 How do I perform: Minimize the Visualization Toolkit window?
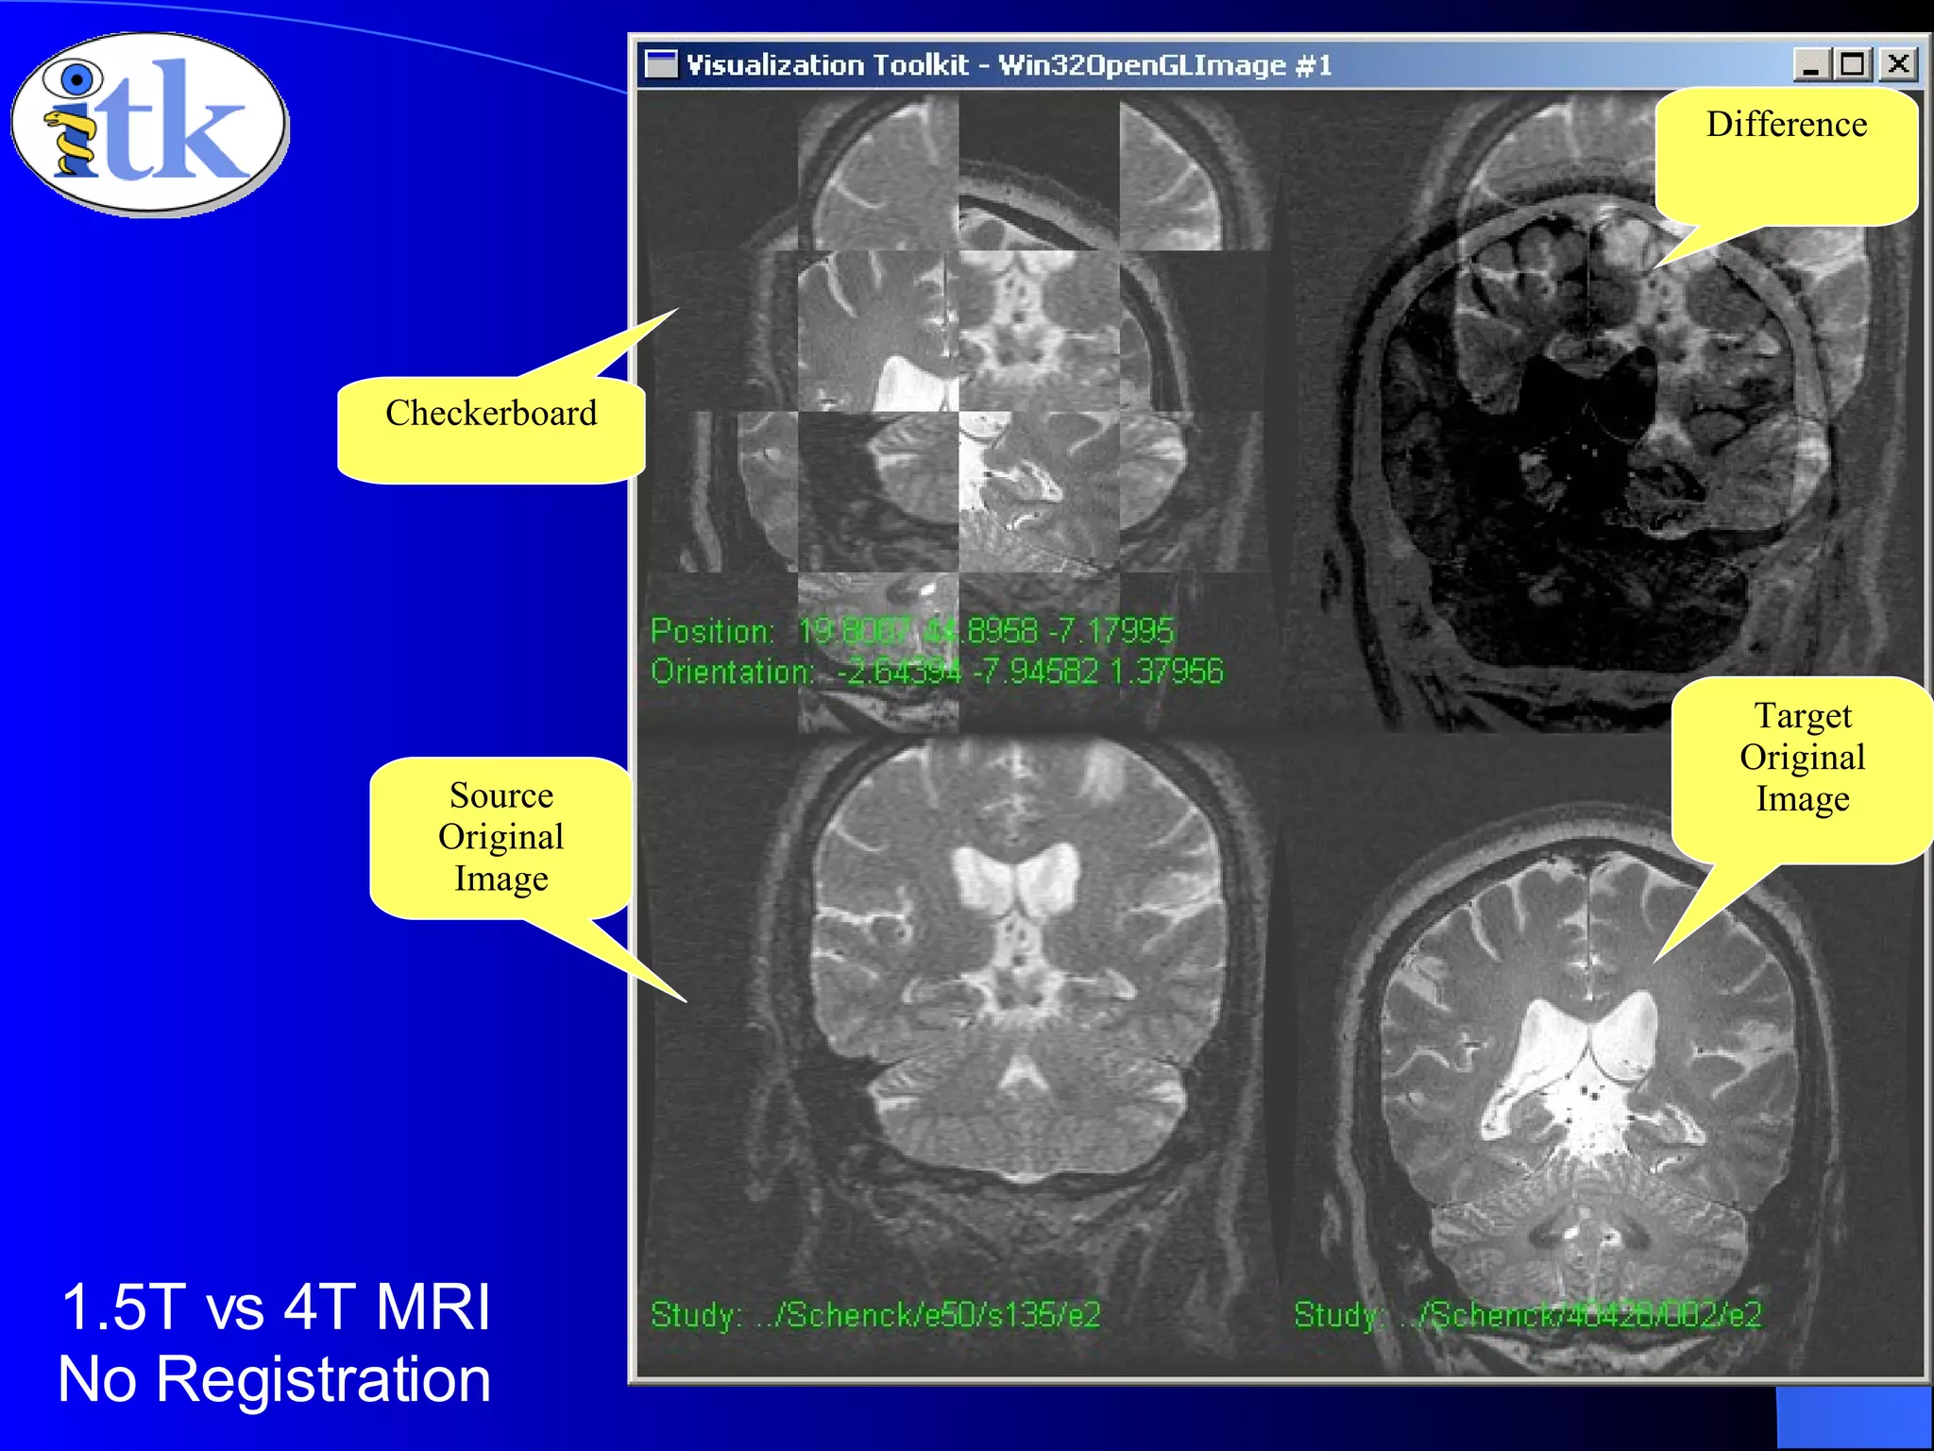(1810, 65)
